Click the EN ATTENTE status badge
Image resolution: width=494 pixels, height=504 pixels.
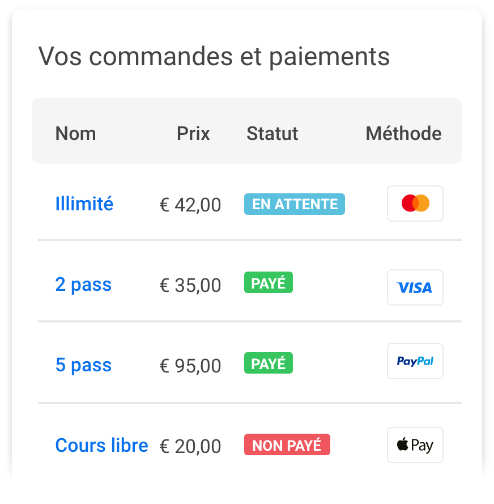295,204
